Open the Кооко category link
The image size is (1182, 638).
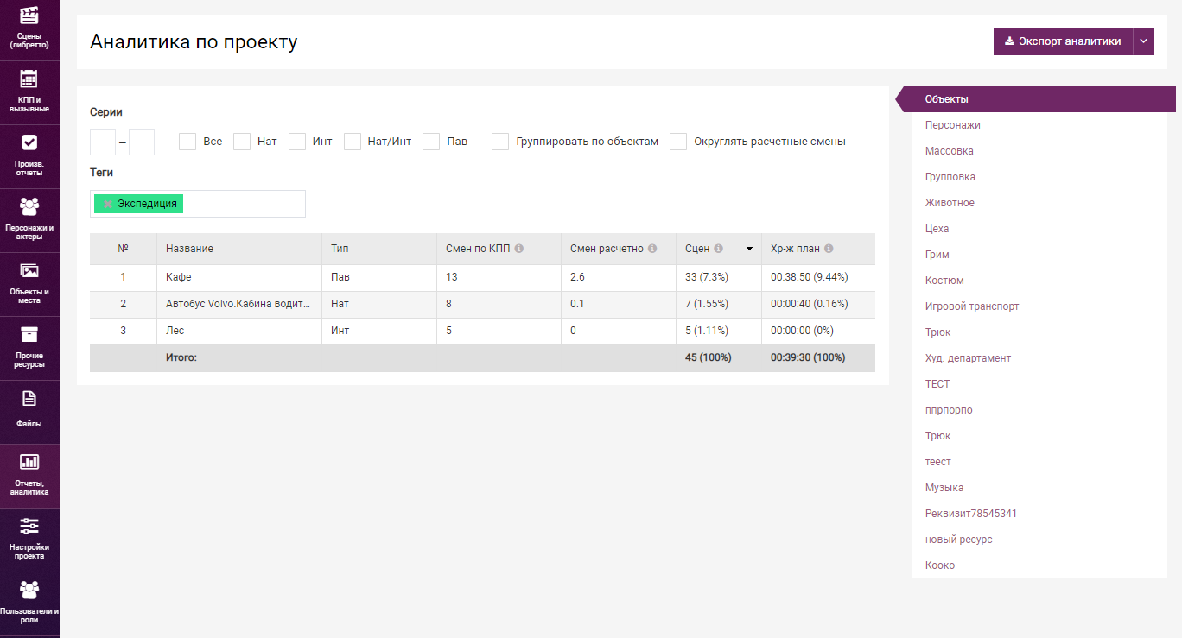point(940,565)
